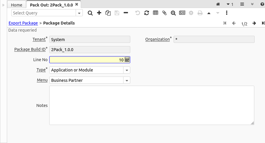Expand the Menu dropdown
The image size is (265, 143).
(127, 80)
